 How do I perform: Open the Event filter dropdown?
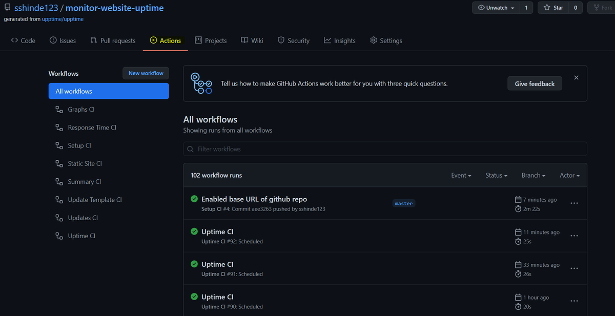coord(461,175)
